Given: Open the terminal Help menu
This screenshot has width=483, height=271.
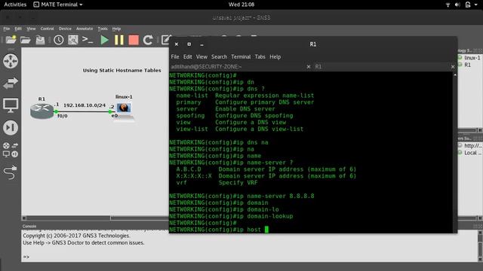Looking at the screenshot, I should 275,57.
